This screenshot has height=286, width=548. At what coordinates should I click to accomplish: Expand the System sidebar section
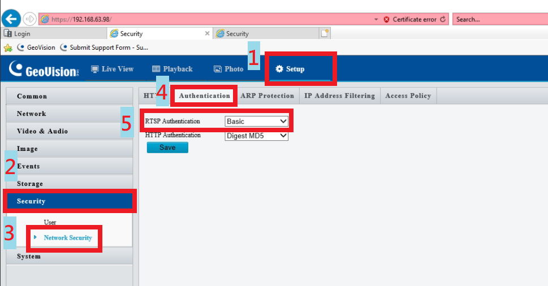point(69,256)
